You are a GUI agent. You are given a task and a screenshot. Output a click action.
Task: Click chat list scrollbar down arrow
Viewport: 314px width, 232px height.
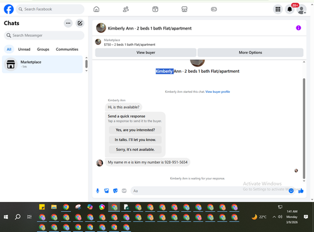pos(87,71)
